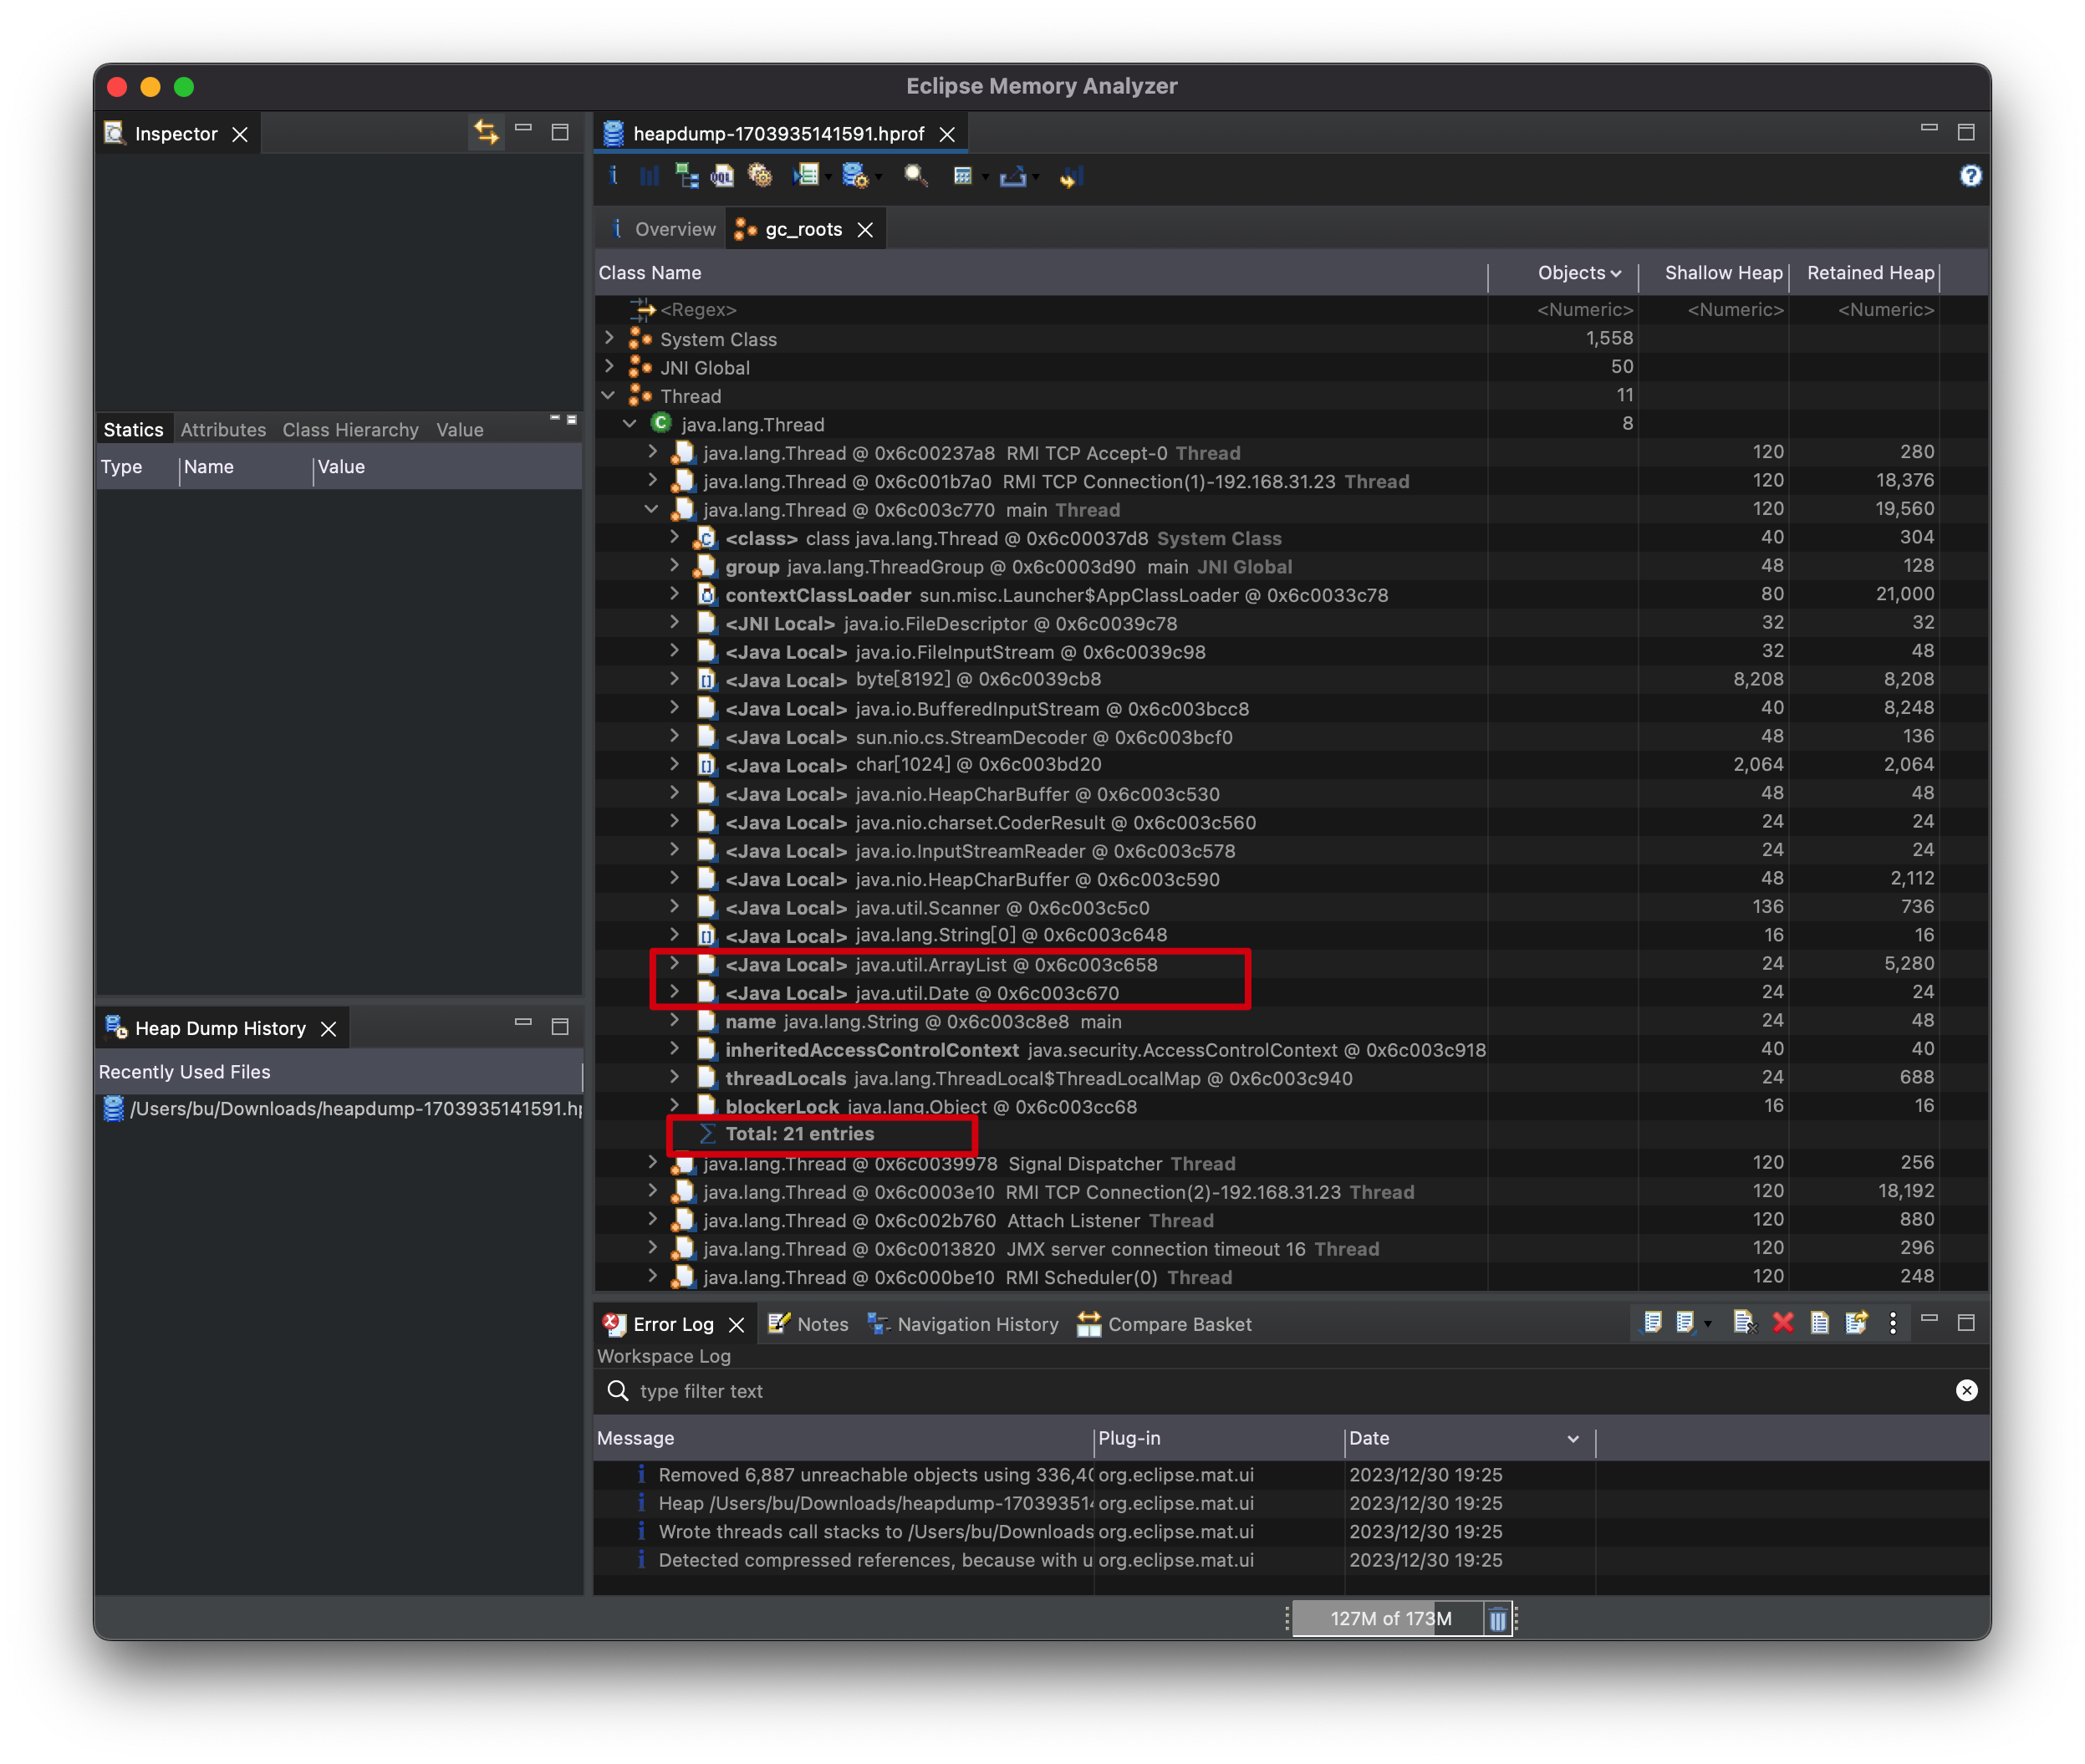2085x1764 pixels.
Task: Open the dominator tree toolbar icon
Action: [686, 177]
